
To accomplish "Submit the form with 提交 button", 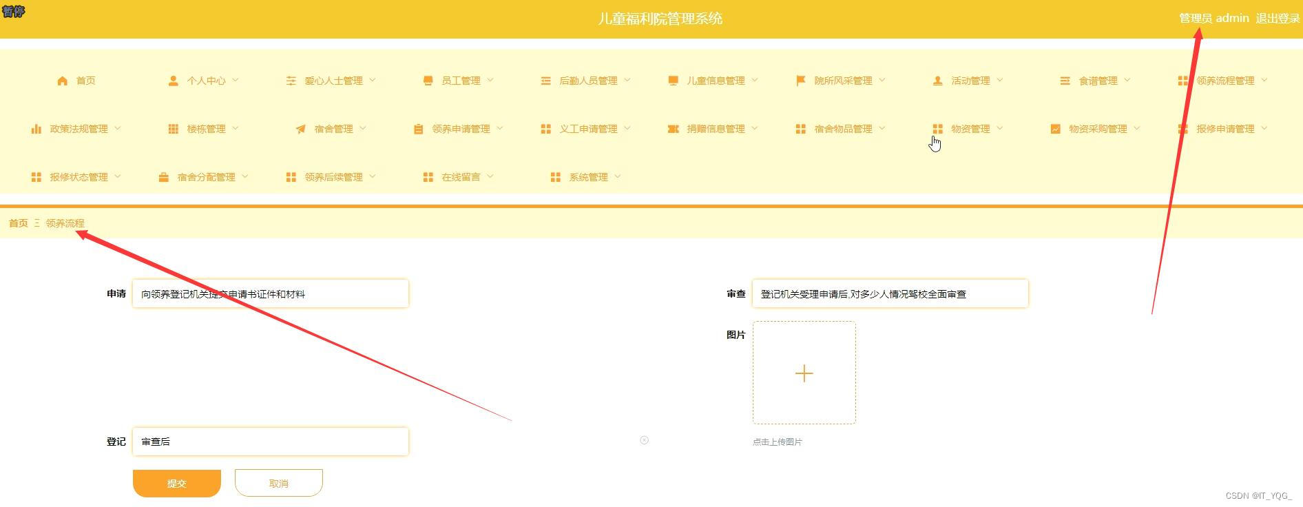I will pos(177,483).
